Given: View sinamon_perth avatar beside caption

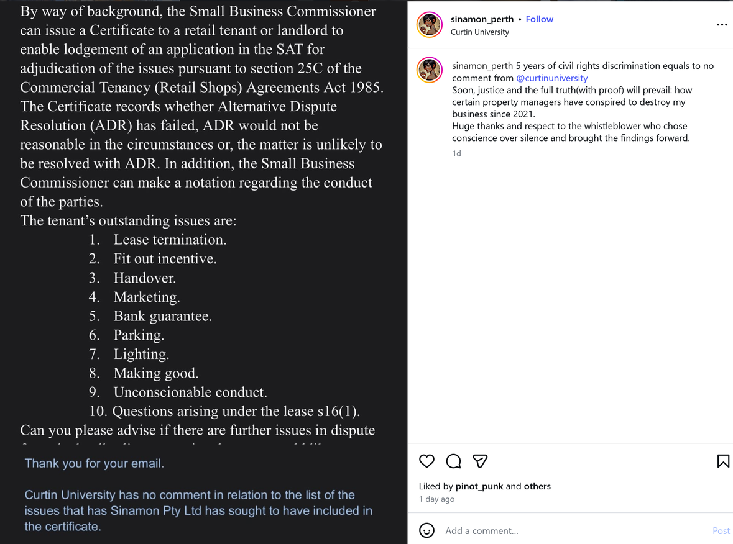Looking at the screenshot, I should pos(429,70).
